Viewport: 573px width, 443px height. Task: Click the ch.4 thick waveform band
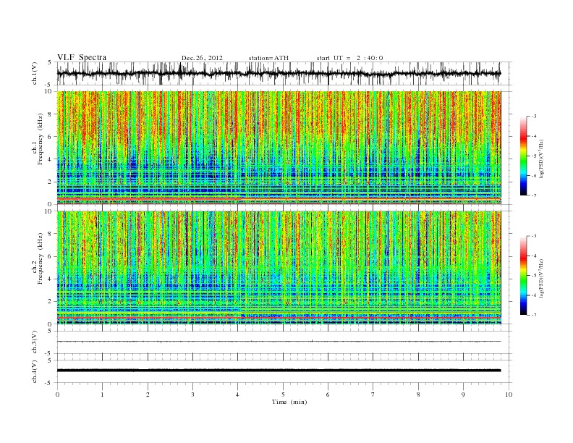click(x=279, y=371)
